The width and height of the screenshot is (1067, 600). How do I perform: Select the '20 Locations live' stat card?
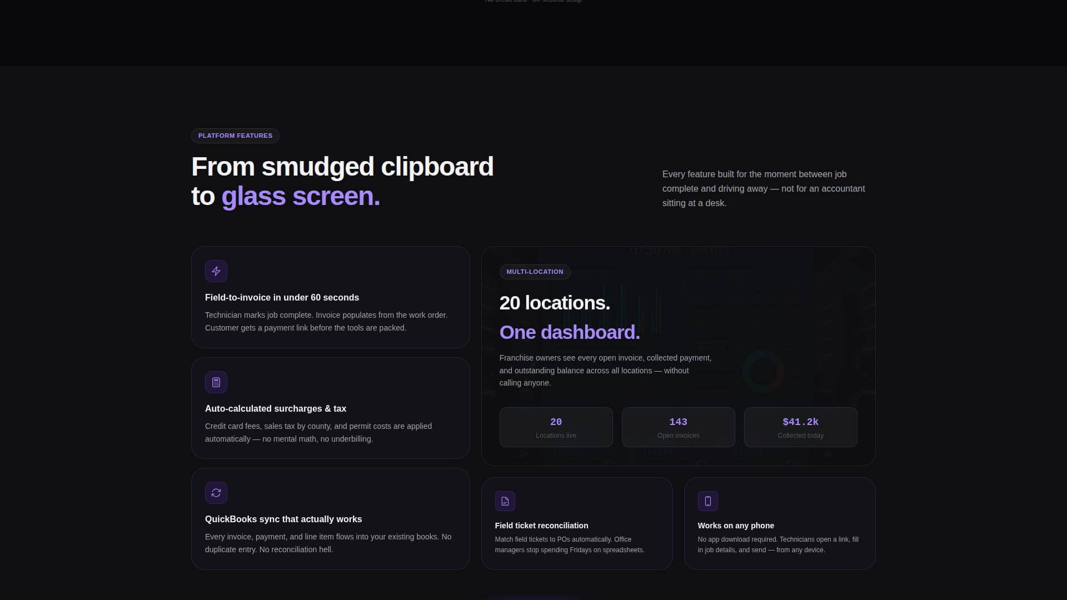click(556, 427)
